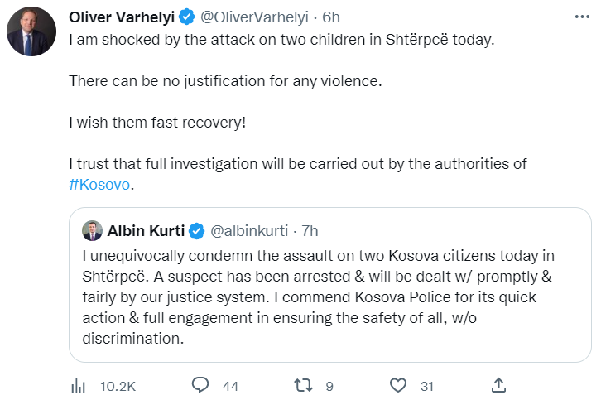Click the reply speech bubble icon

[x=200, y=385]
